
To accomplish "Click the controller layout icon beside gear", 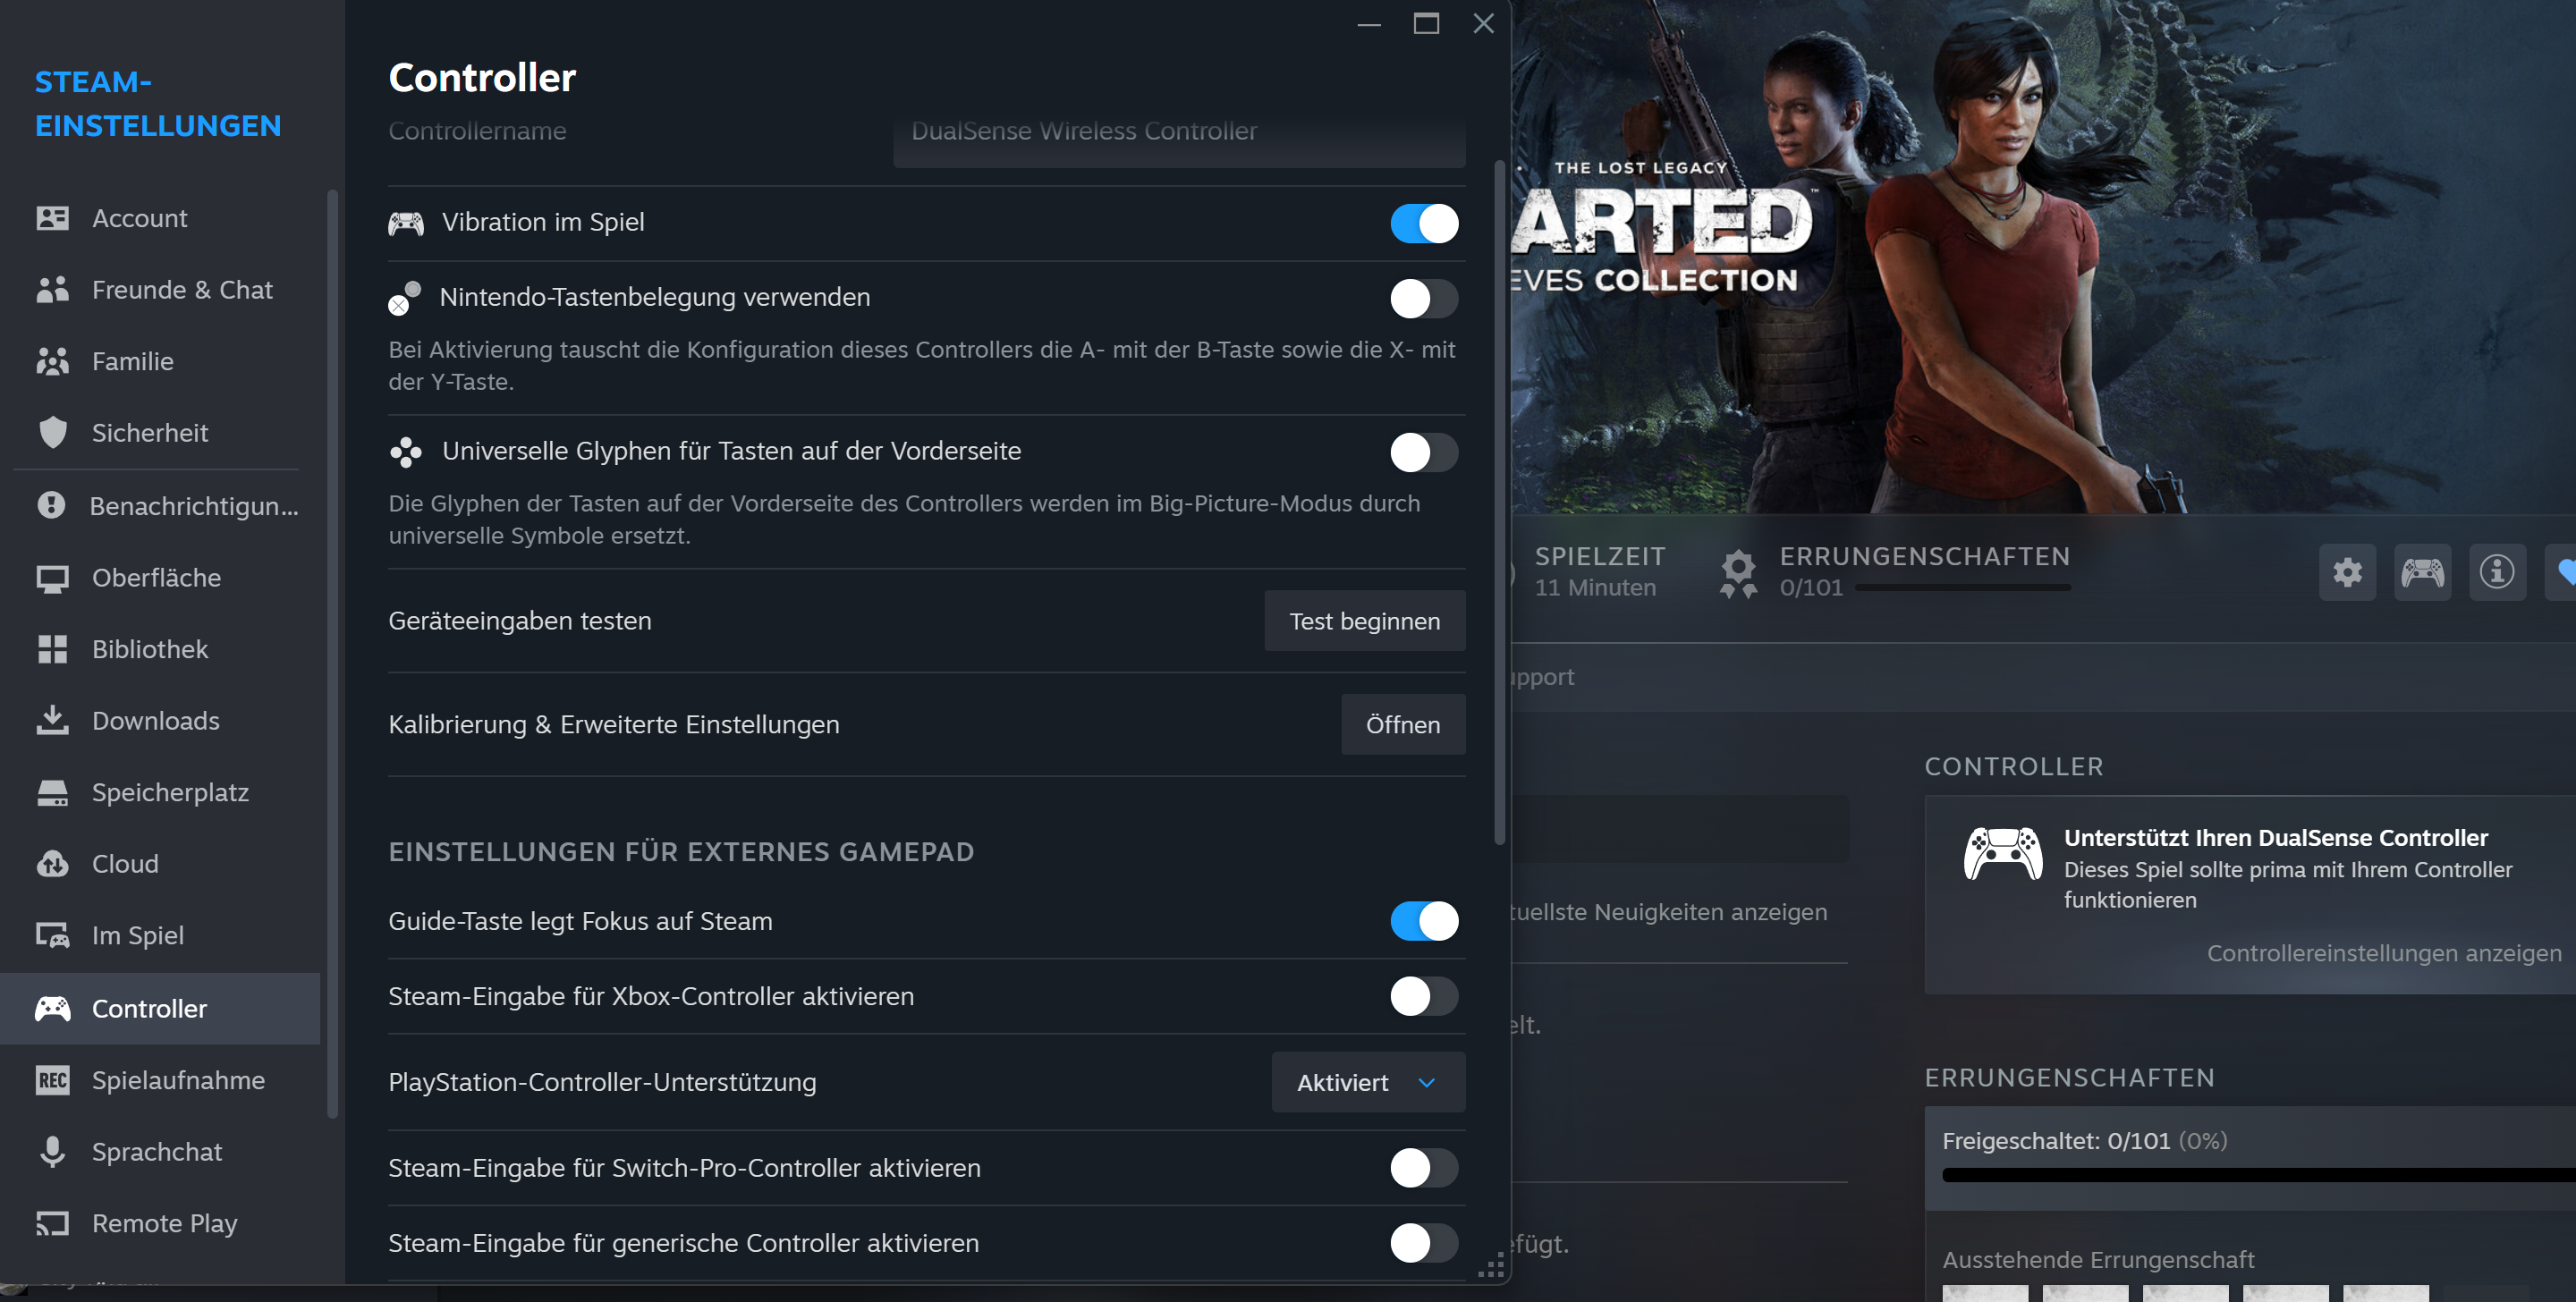I will (2421, 572).
